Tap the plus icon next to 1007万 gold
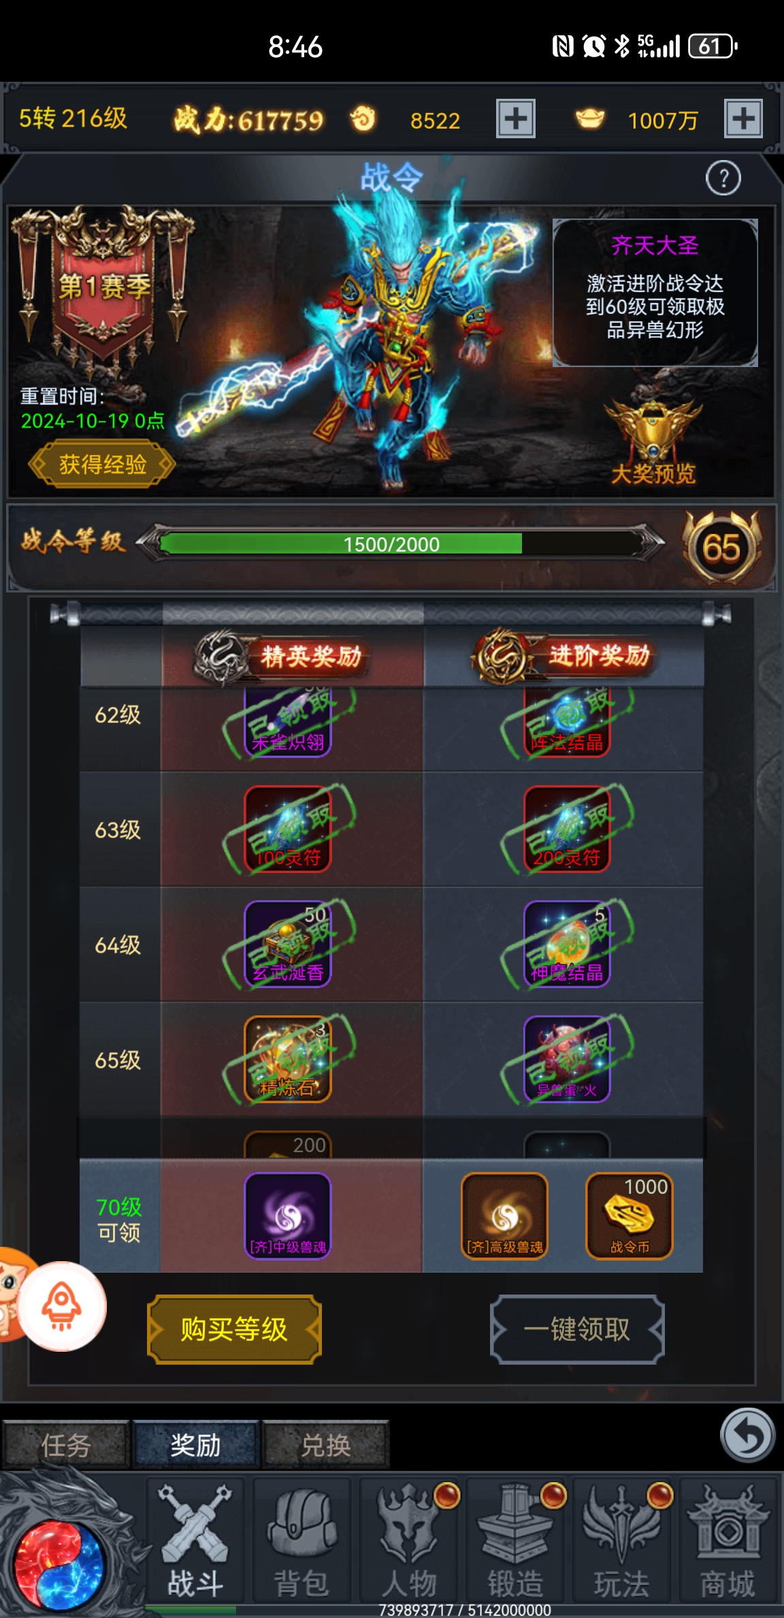This screenshot has width=784, height=1618. 743,118
